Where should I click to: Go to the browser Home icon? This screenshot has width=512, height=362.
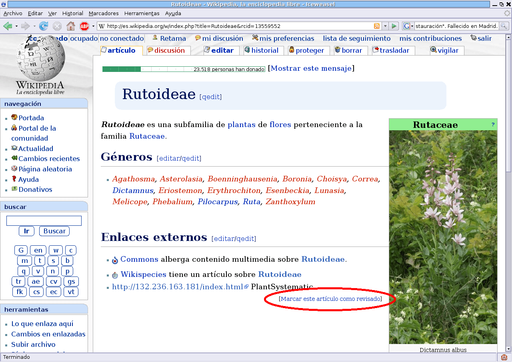click(x=71, y=26)
